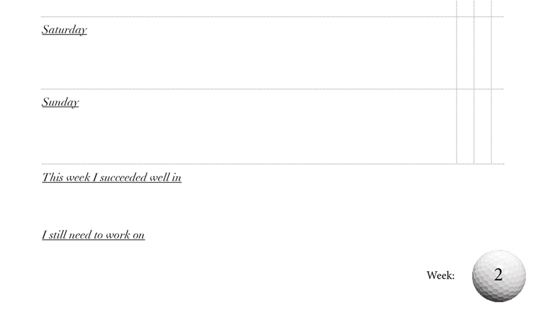The height and width of the screenshot is (310, 552).
Task: Tick the middle narrow column cell in Saturday row
Action: (x=483, y=53)
